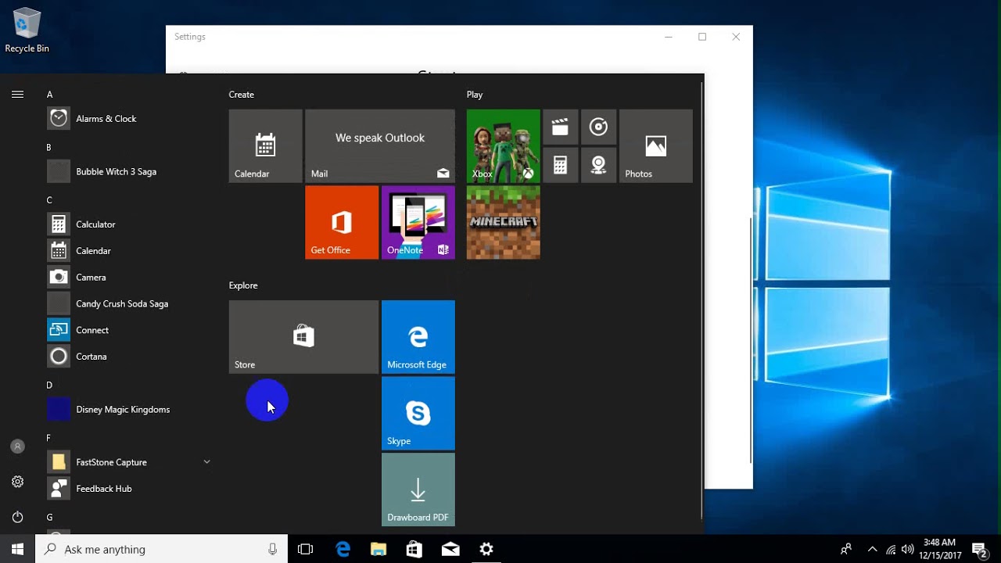Open the Groove Music small tile
Screen dimensions: 1001x563
598,127
